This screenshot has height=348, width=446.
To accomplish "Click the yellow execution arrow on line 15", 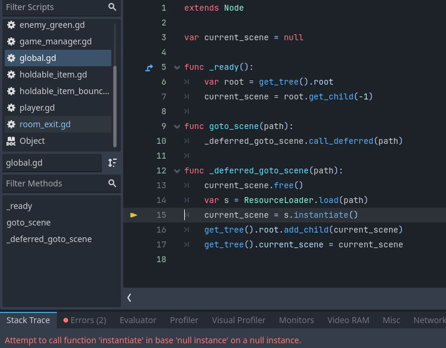I will click(134, 215).
